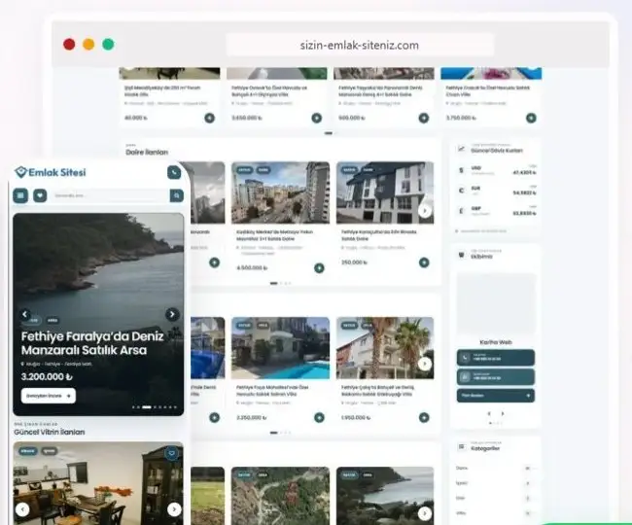Open Fethiye Faralya'da Deniz Manzaralı Satılık Arsa title
Viewport: 632px width, 525px height.
(x=92, y=343)
